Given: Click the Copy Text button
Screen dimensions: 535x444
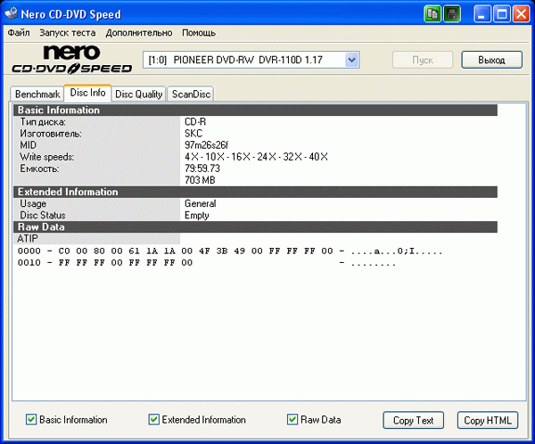Looking at the screenshot, I should 413,420.
